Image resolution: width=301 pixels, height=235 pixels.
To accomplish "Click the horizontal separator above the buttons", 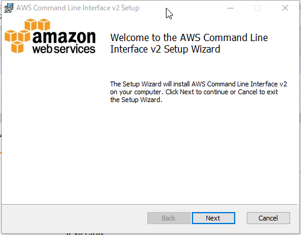I will (x=150, y=205).
